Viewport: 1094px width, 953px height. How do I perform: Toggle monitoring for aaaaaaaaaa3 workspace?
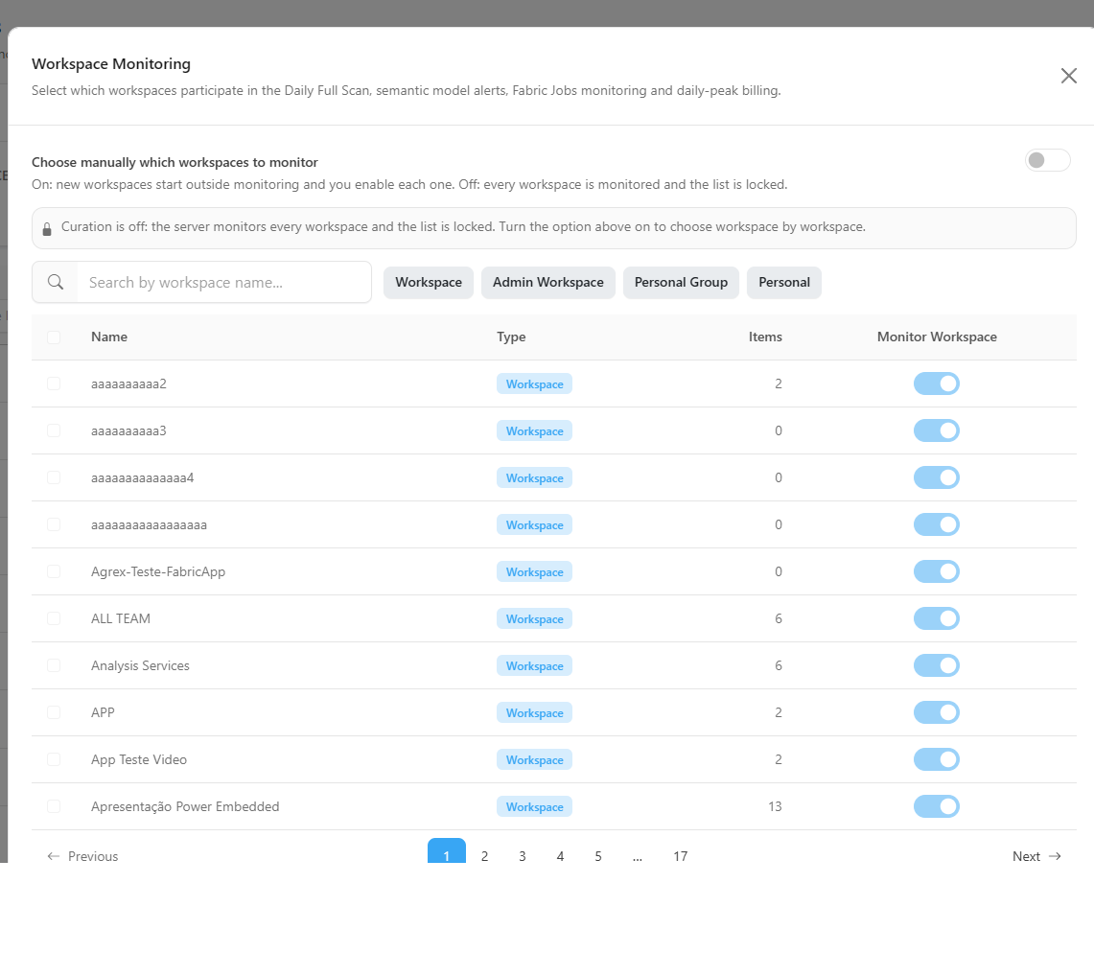click(937, 430)
